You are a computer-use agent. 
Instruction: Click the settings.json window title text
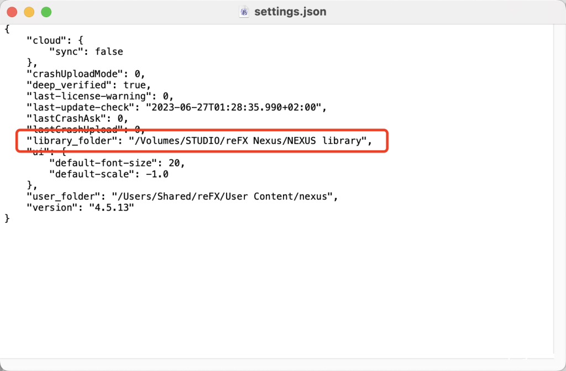(x=290, y=12)
